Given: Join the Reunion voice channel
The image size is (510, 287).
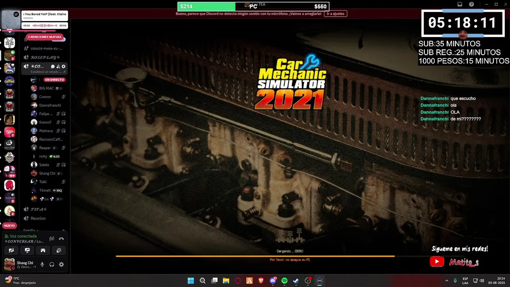Looking at the screenshot, I should pos(44,218).
